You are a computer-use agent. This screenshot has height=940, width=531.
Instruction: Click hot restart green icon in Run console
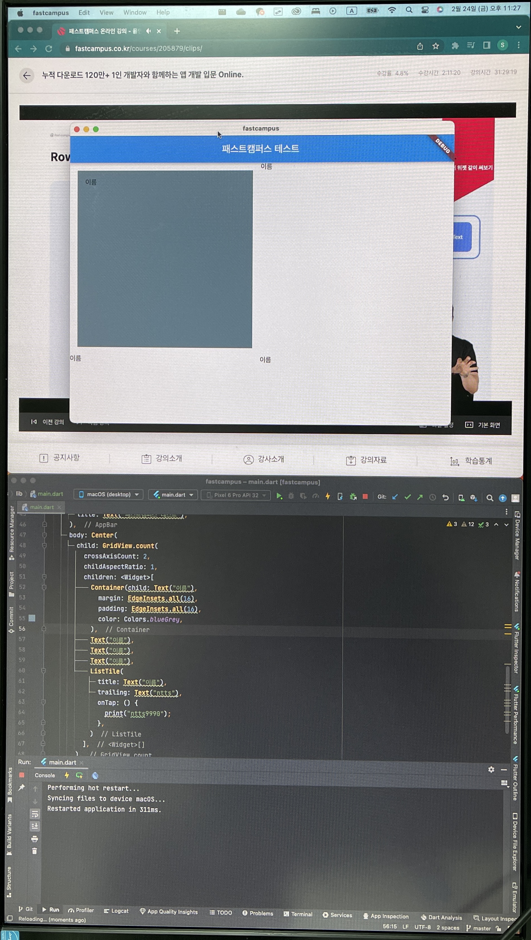pos(79,775)
